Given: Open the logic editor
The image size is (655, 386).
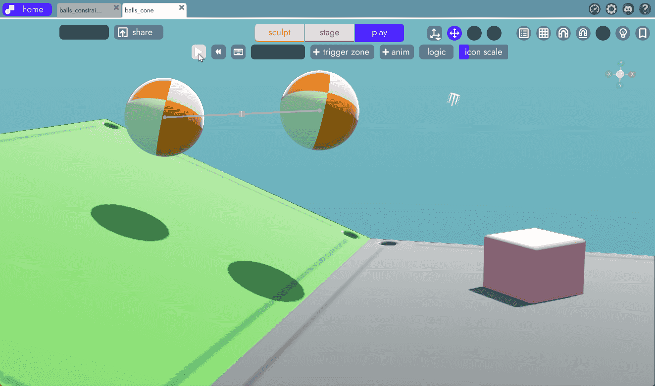Looking at the screenshot, I should 436,52.
